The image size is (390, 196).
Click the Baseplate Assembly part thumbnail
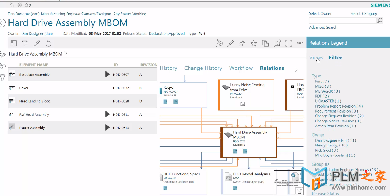(x=12, y=74)
